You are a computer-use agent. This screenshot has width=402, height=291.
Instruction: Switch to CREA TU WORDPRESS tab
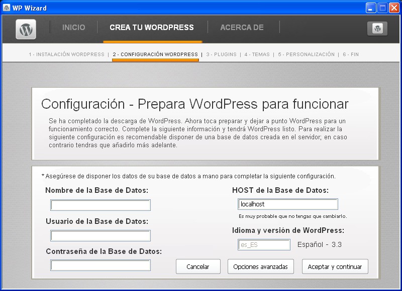point(152,28)
